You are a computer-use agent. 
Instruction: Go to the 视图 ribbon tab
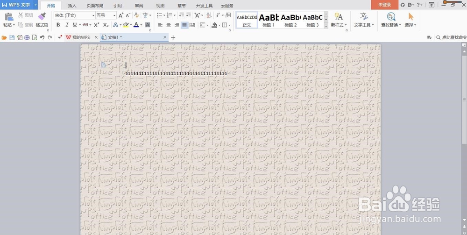pyautogui.click(x=160, y=6)
